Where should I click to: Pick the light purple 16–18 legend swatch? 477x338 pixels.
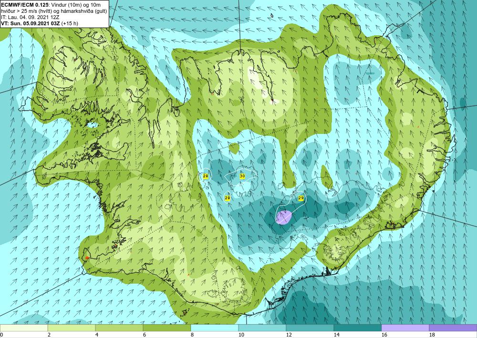tap(405, 328)
